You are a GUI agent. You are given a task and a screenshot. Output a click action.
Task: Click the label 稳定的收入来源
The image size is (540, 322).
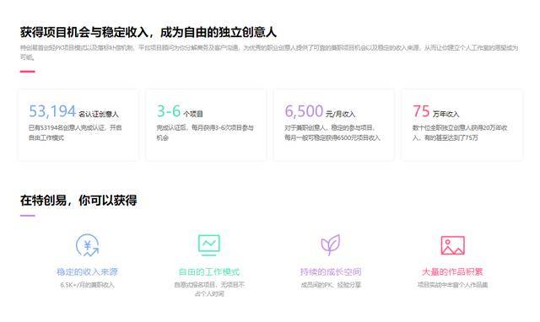(x=87, y=271)
